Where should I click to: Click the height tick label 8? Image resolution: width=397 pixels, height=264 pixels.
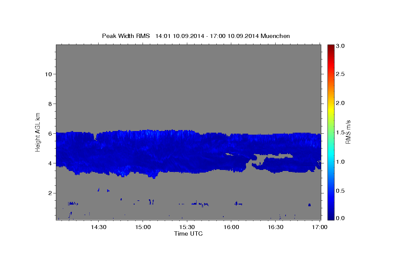click(50, 104)
